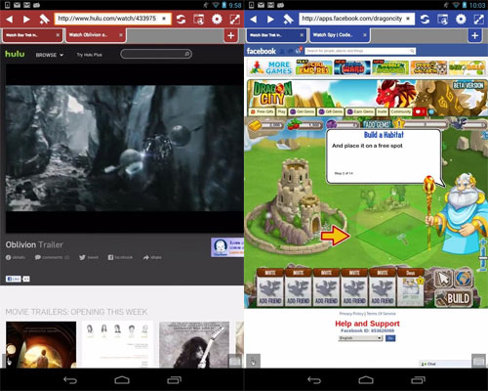Screen dimensions: 488x391
Task: Share Oblivion trailer to facebook
Action: tap(120, 257)
